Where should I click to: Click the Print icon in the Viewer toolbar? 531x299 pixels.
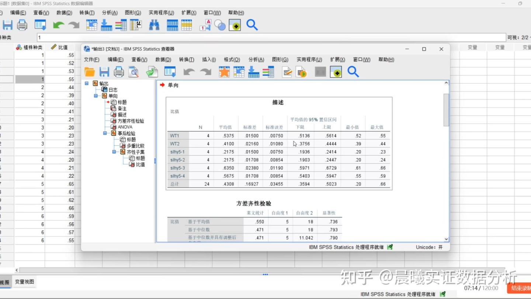point(118,72)
